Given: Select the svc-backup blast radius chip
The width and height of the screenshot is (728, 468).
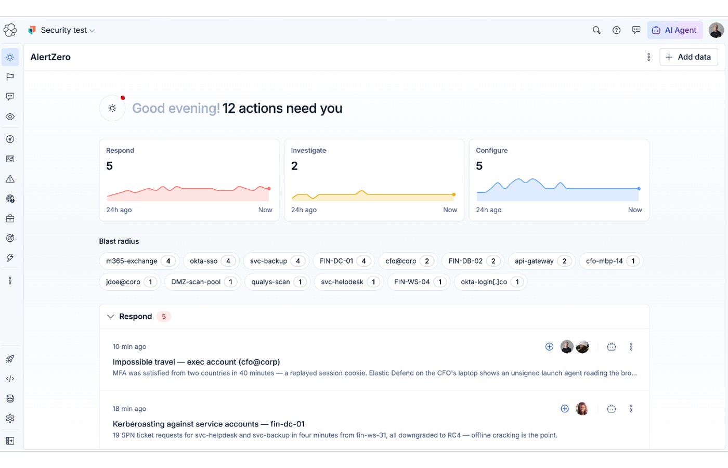Looking at the screenshot, I should coord(276,261).
